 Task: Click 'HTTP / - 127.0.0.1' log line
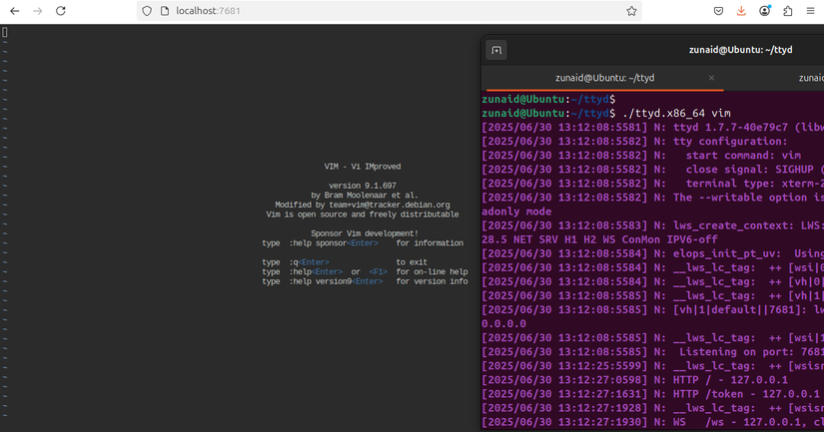click(x=635, y=379)
